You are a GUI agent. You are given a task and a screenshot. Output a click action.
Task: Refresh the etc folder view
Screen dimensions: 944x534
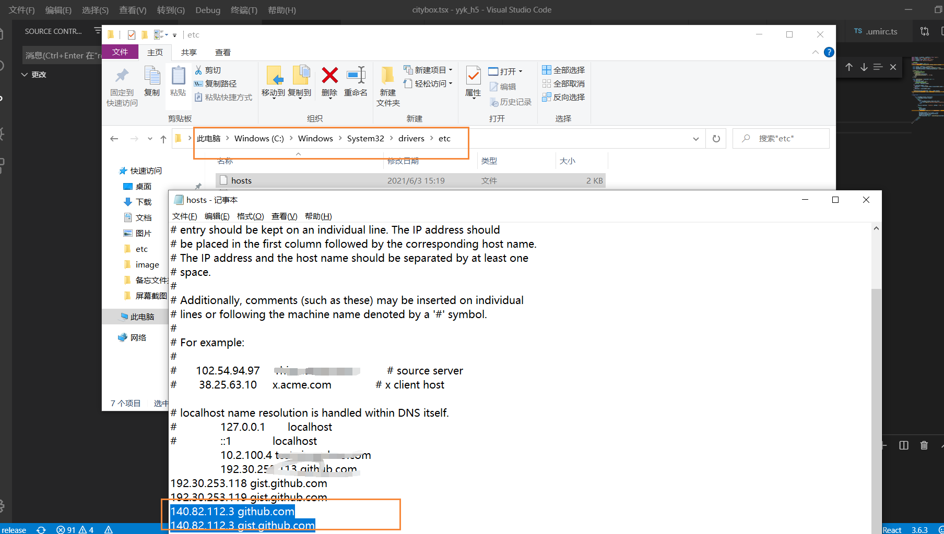coord(716,139)
